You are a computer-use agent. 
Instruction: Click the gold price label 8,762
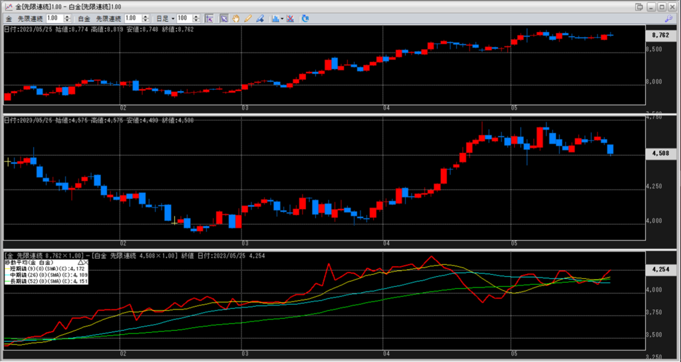pos(660,36)
